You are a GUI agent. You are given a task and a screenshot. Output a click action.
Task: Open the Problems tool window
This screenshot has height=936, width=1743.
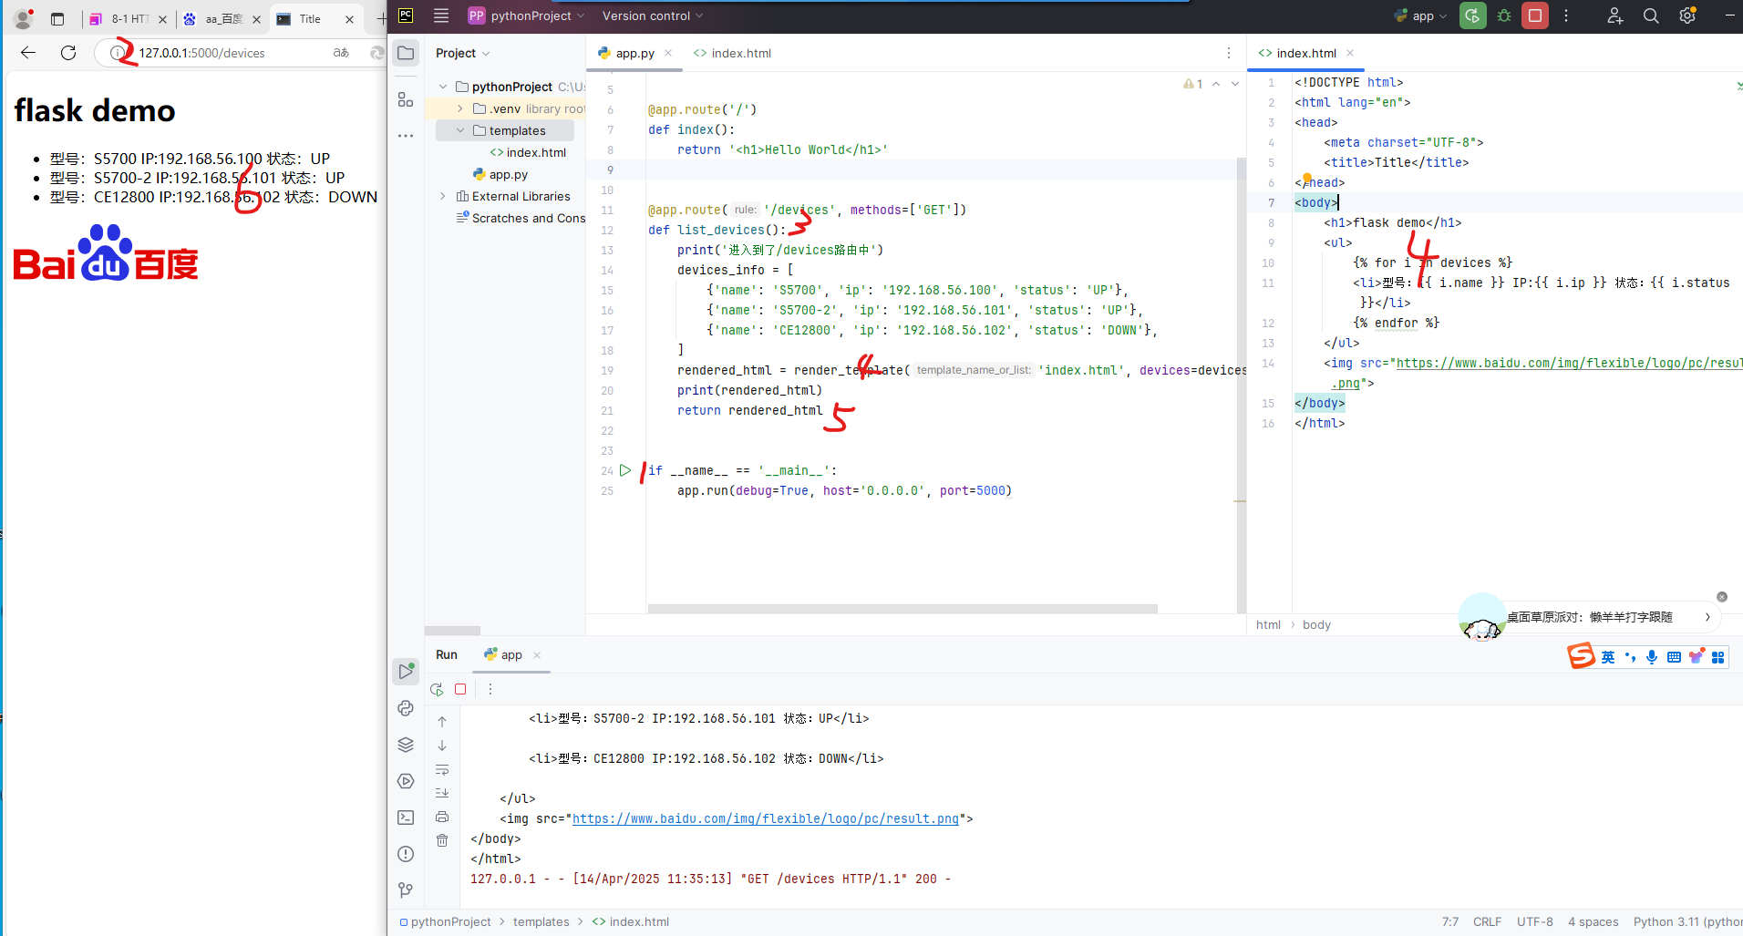(406, 854)
